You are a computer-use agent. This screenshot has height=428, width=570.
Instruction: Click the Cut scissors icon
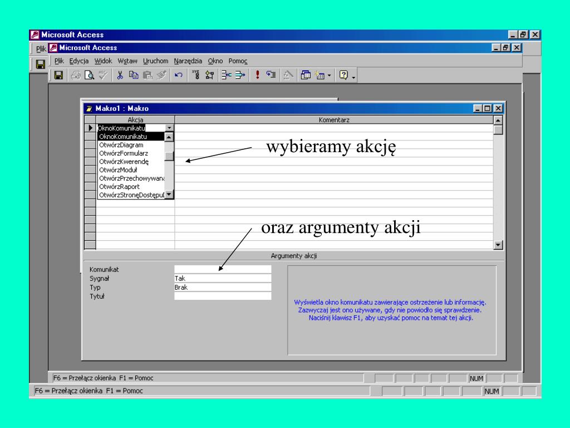[120, 75]
